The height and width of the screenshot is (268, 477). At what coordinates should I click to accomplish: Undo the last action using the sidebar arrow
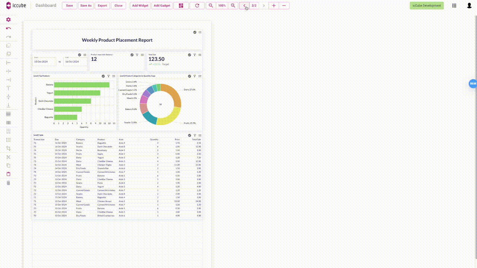pyautogui.click(x=8, y=28)
